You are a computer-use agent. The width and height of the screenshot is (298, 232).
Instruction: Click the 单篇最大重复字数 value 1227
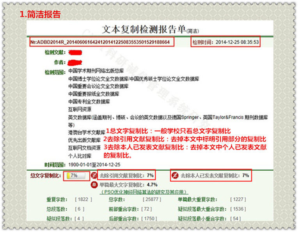pos(238,199)
